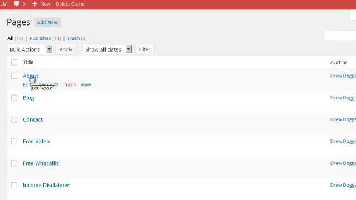Click the Apply button
The height and width of the screenshot is (200, 356).
pyautogui.click(x=66, y=49)
